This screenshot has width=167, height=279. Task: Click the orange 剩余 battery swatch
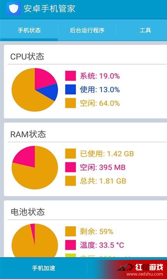tap(71, 231)
